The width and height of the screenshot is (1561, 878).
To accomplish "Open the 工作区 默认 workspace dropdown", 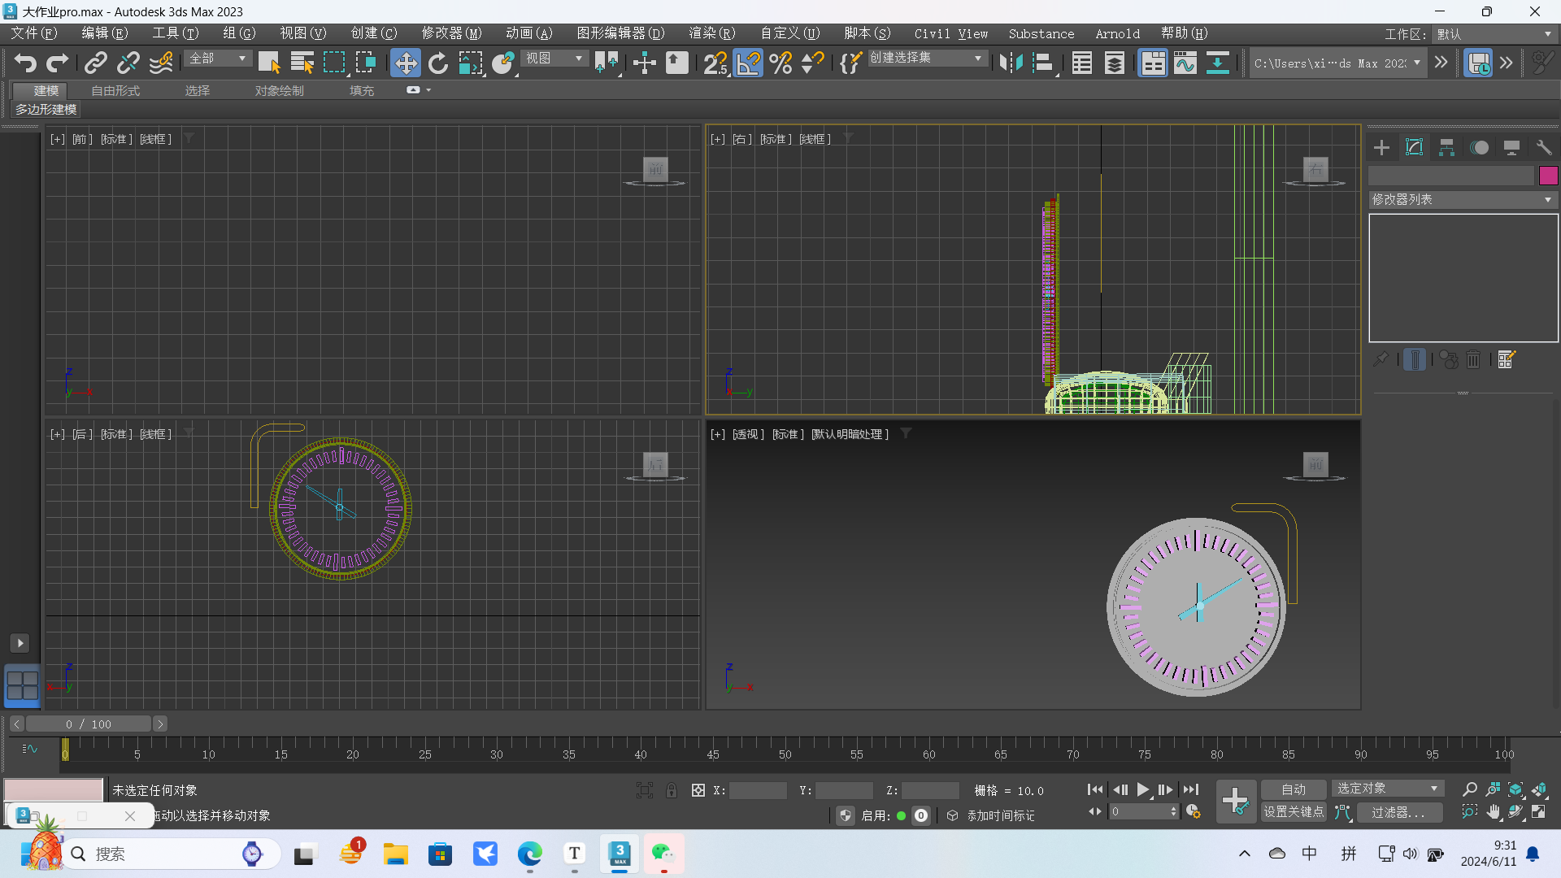I will (1494, 34).
